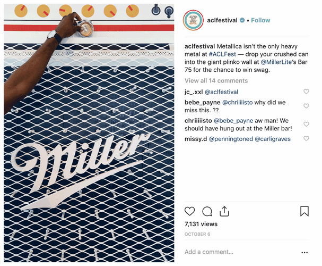Visit the @MillerLite mention
This screenshot has width=322, height=266.
pyautogui.click(x=276, y=62)
